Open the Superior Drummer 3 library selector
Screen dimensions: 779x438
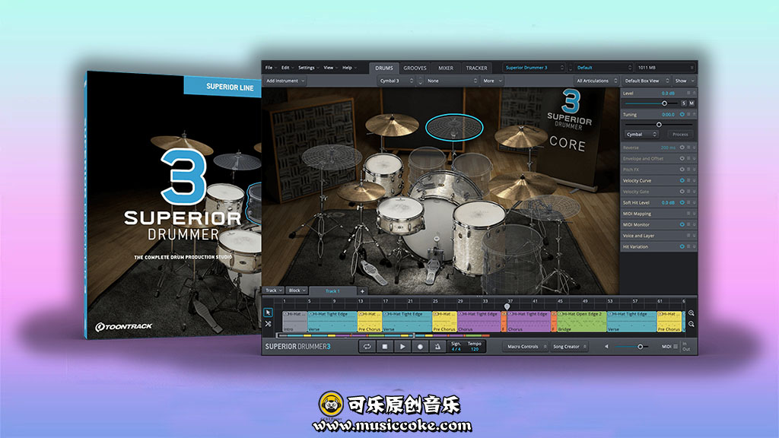pos(534,68)
